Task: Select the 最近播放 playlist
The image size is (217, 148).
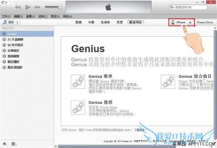Action: 27,62
